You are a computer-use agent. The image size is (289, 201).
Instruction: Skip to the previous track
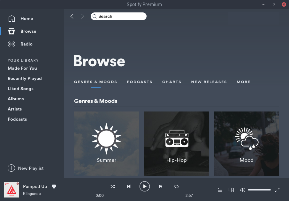point(129,186)
